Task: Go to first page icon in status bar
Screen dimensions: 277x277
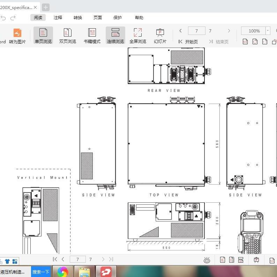Action: coord(55,259)
